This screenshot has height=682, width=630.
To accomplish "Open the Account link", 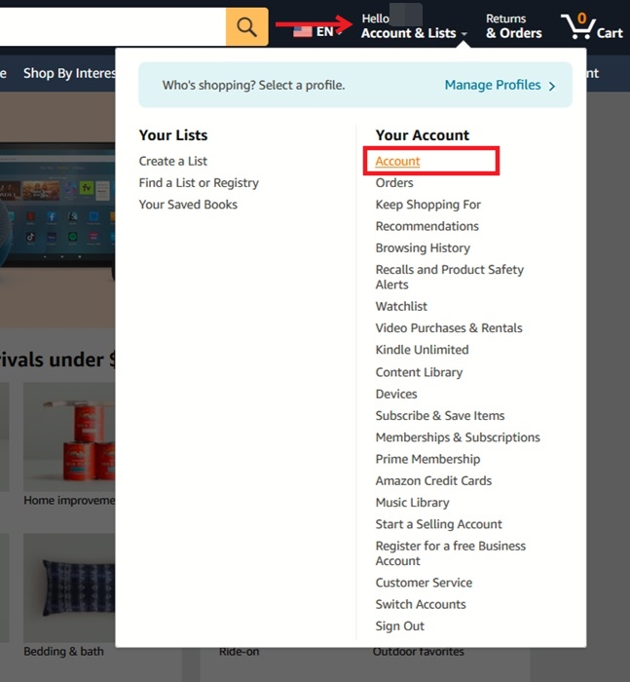I will click(397, 161).
